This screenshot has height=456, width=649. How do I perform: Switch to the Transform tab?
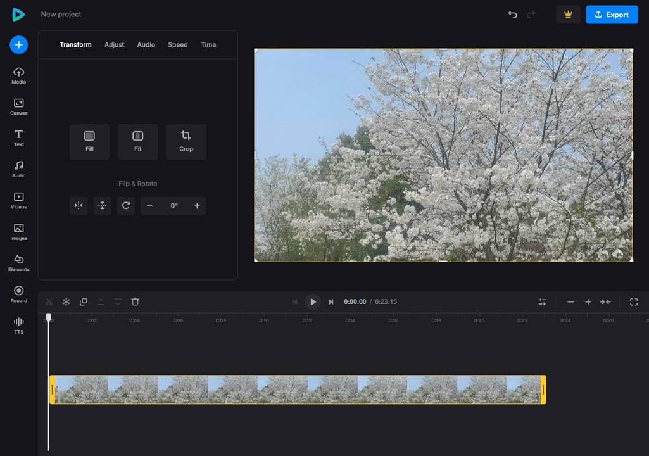tap(75, 45)
